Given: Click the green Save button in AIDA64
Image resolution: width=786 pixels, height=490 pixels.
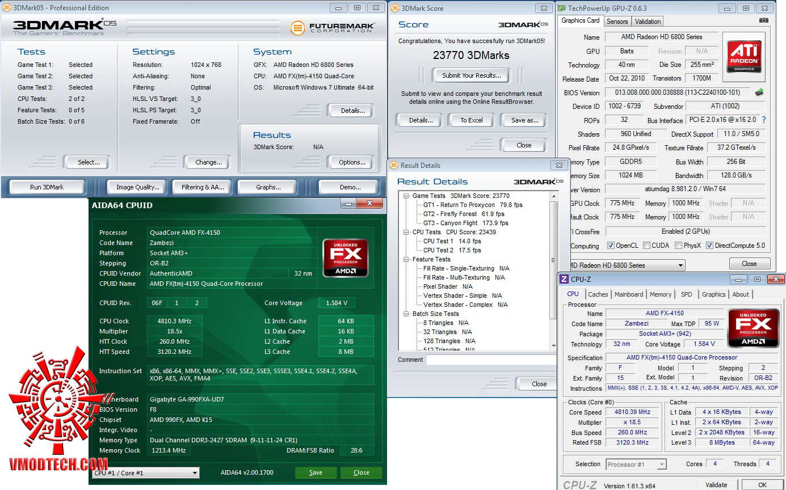Looking at the screenshot, I should (316, 472).
